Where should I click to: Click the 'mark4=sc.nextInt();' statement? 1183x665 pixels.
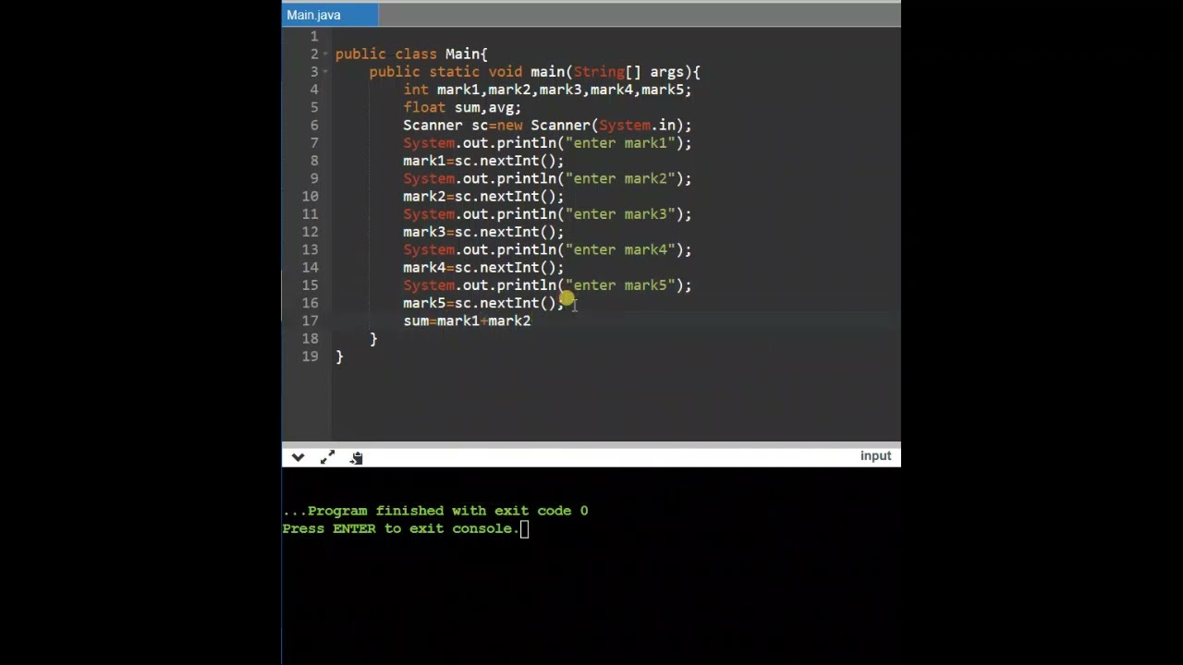point(483,267)
